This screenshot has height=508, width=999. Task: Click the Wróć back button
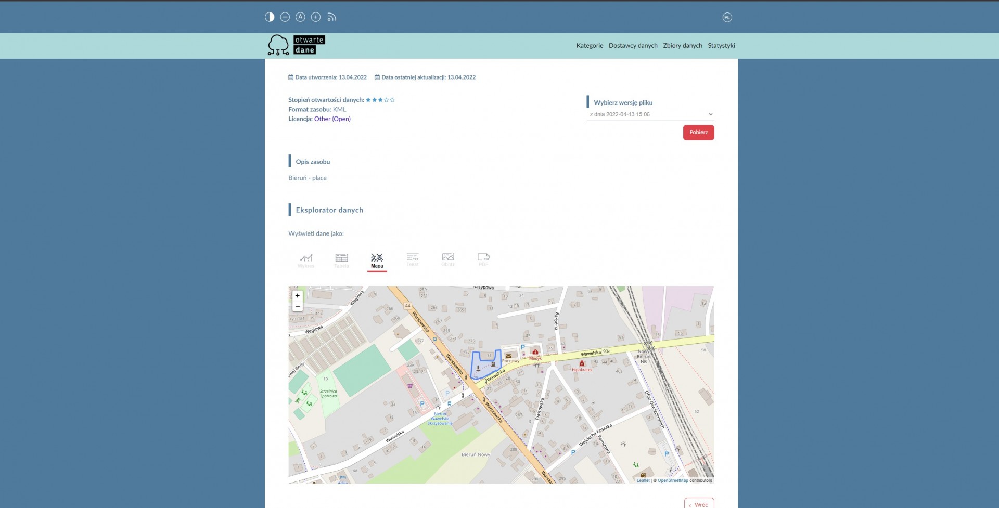[x=699, y=504]
